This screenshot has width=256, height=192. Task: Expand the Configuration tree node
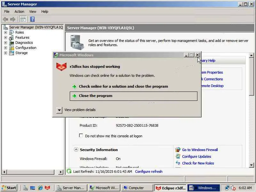tap(5, 48)
